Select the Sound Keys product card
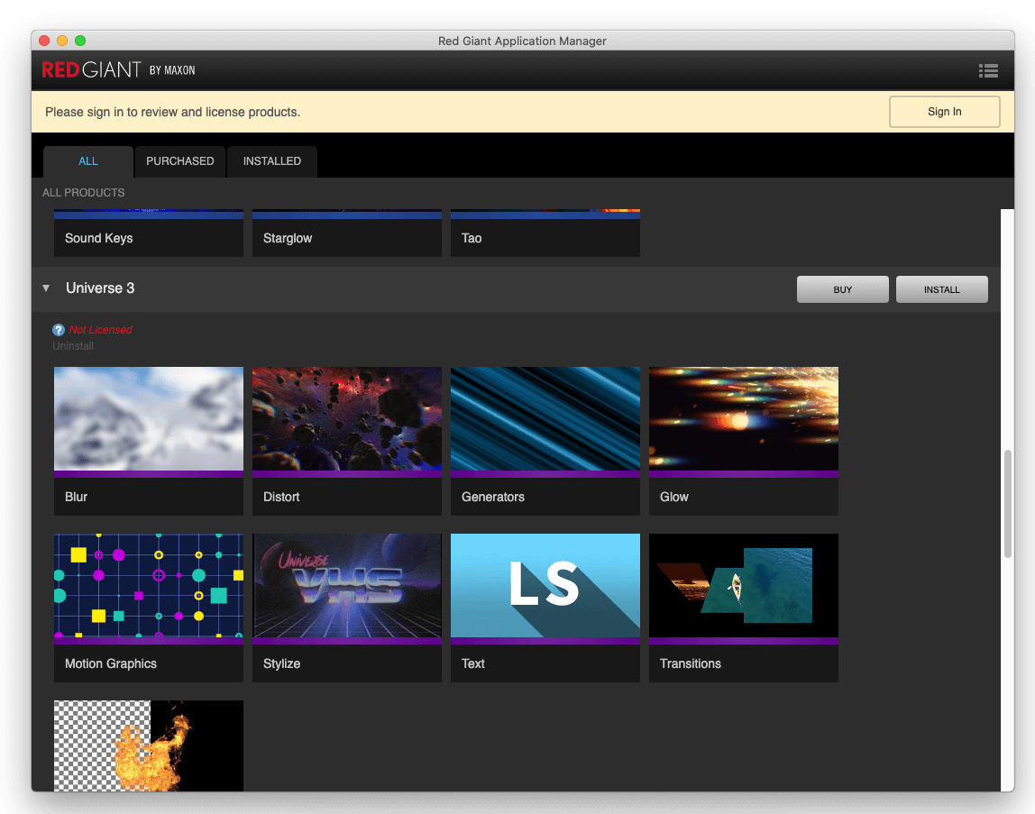Image resolution: width=1035 pixels, height=814 pixels. click(149, 233)
